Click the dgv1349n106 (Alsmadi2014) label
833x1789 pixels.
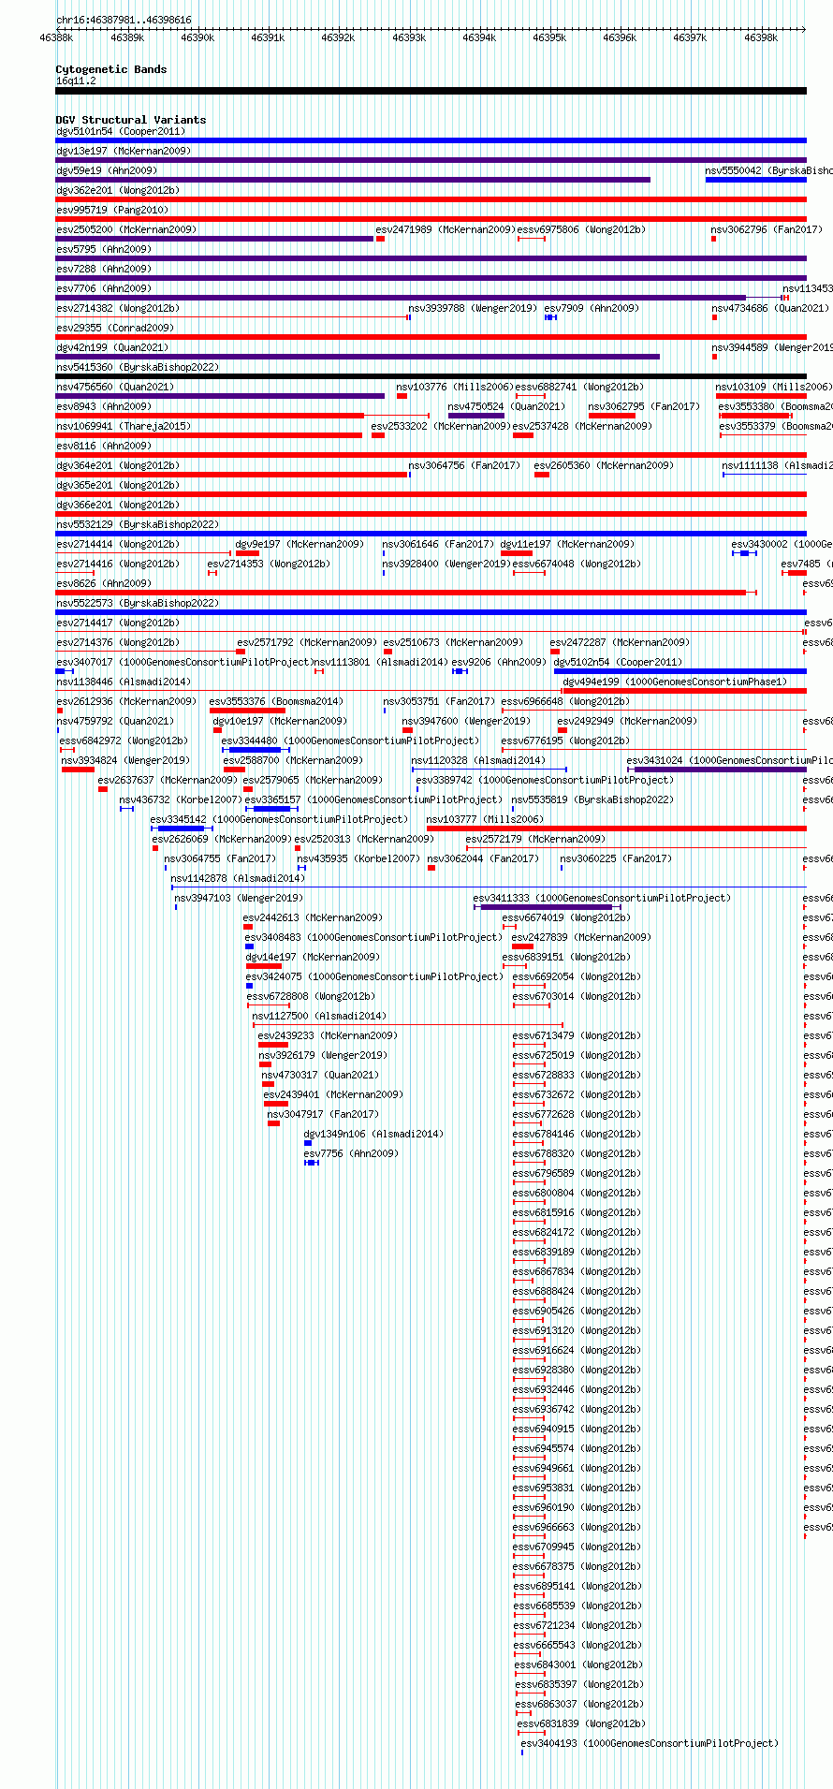point(374,1134)
